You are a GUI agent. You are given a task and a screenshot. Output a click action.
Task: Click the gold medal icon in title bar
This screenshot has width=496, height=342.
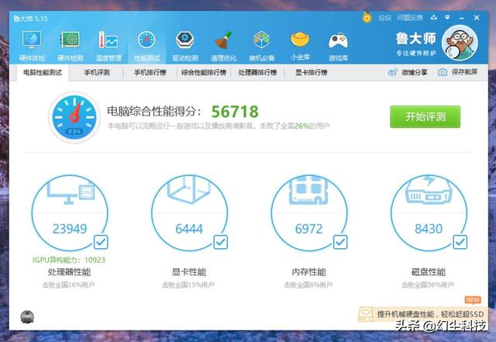pos(367,17)
